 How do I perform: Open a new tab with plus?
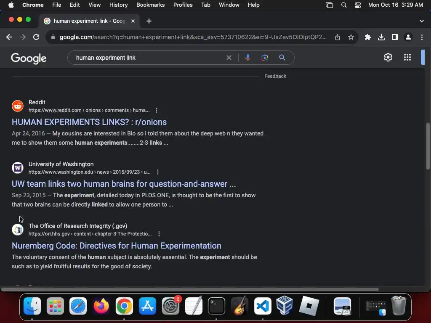(149, 21)
